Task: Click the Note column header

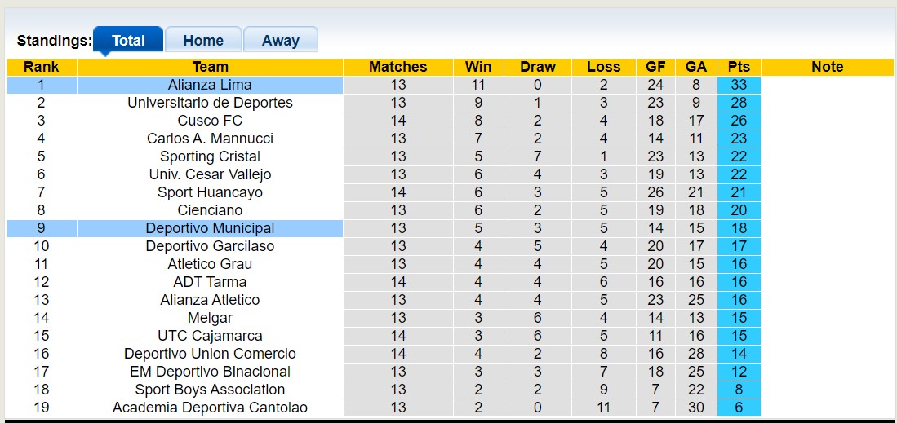Action: (x=827, y=67)
